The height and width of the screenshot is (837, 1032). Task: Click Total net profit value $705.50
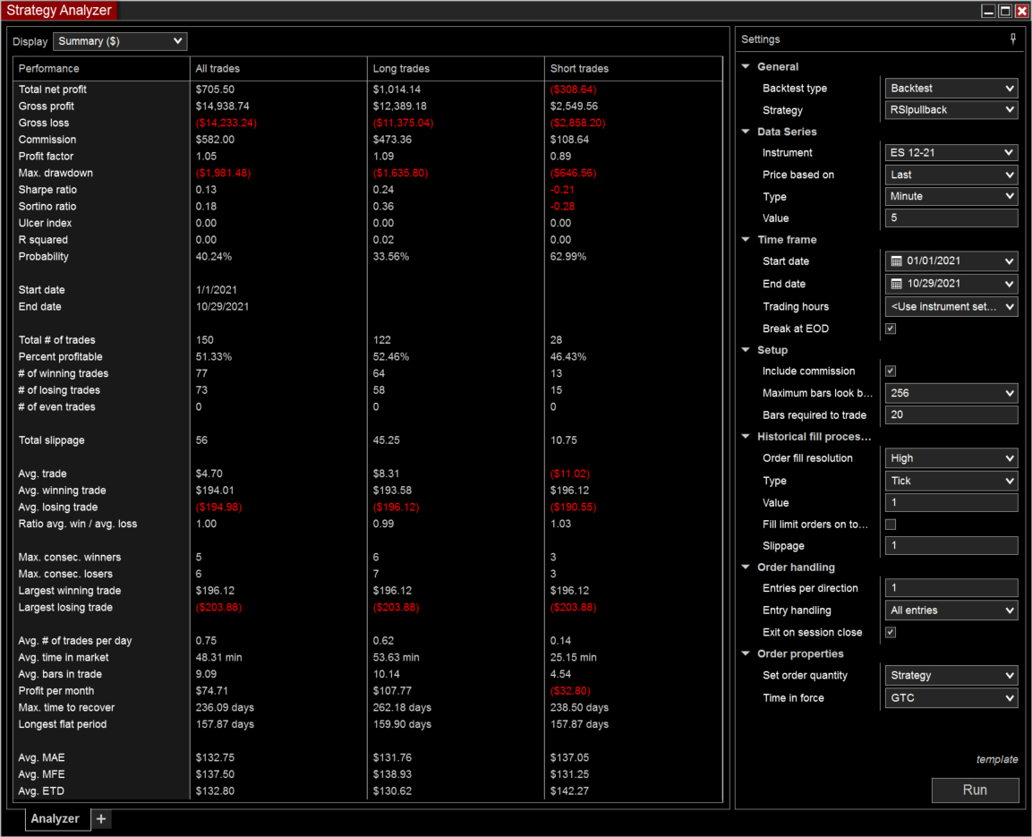pos(215,90)
